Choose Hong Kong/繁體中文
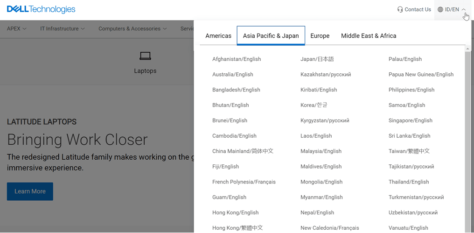Image resolution: width=474 pixels, height=233 pixels. pos(237,228)
